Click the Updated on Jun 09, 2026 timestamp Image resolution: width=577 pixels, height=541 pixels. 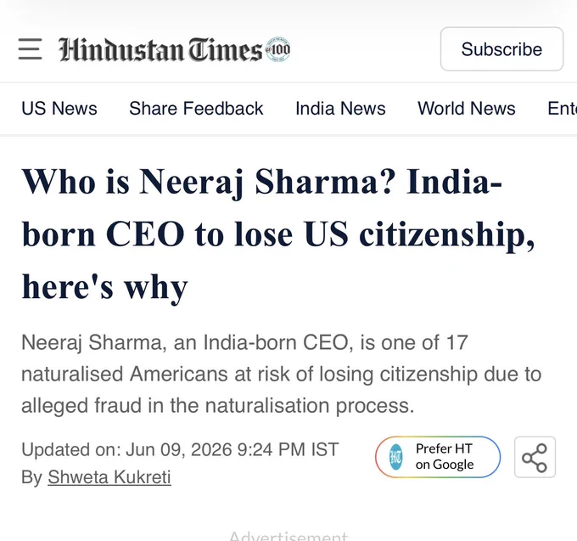coord(180,449)
